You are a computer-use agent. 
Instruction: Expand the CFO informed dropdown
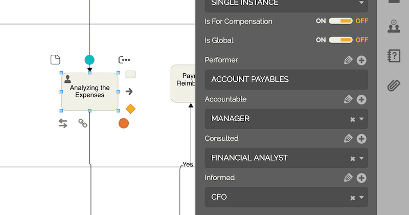pos(362,198)
